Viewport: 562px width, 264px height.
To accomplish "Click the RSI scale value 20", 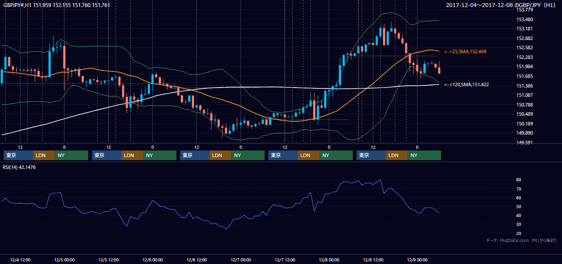I will coord(519,233).
